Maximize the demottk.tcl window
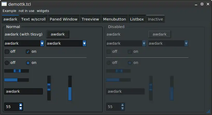 [x=202, y=4]
